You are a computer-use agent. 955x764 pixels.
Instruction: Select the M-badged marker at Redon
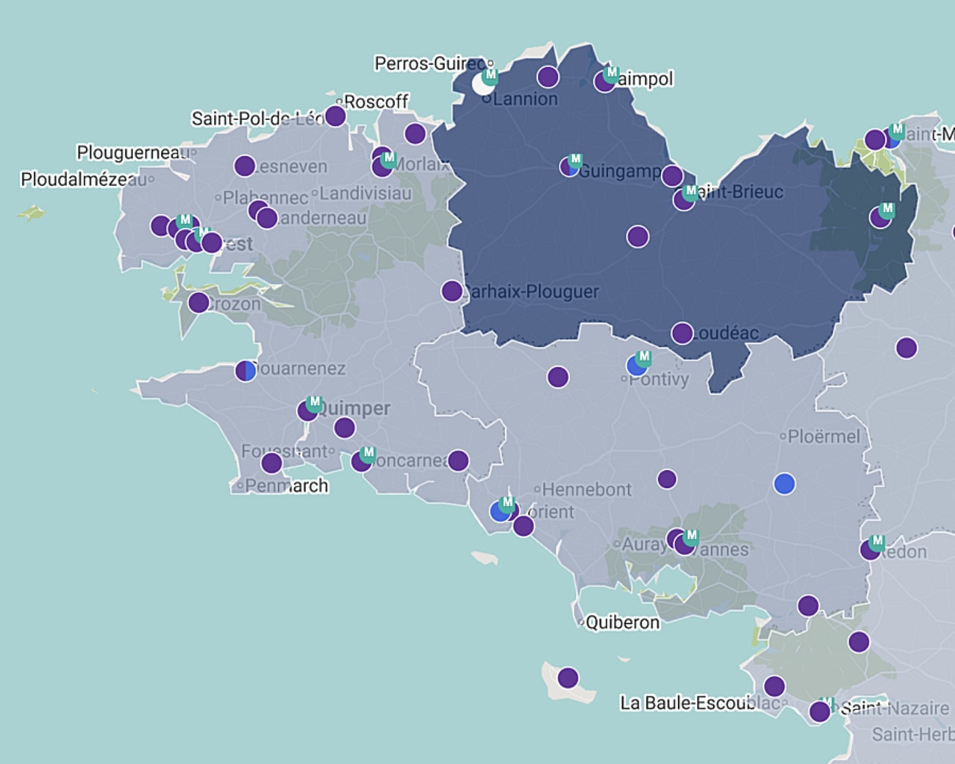tap(870, 550)
